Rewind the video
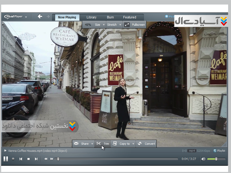 coord(46,159)
